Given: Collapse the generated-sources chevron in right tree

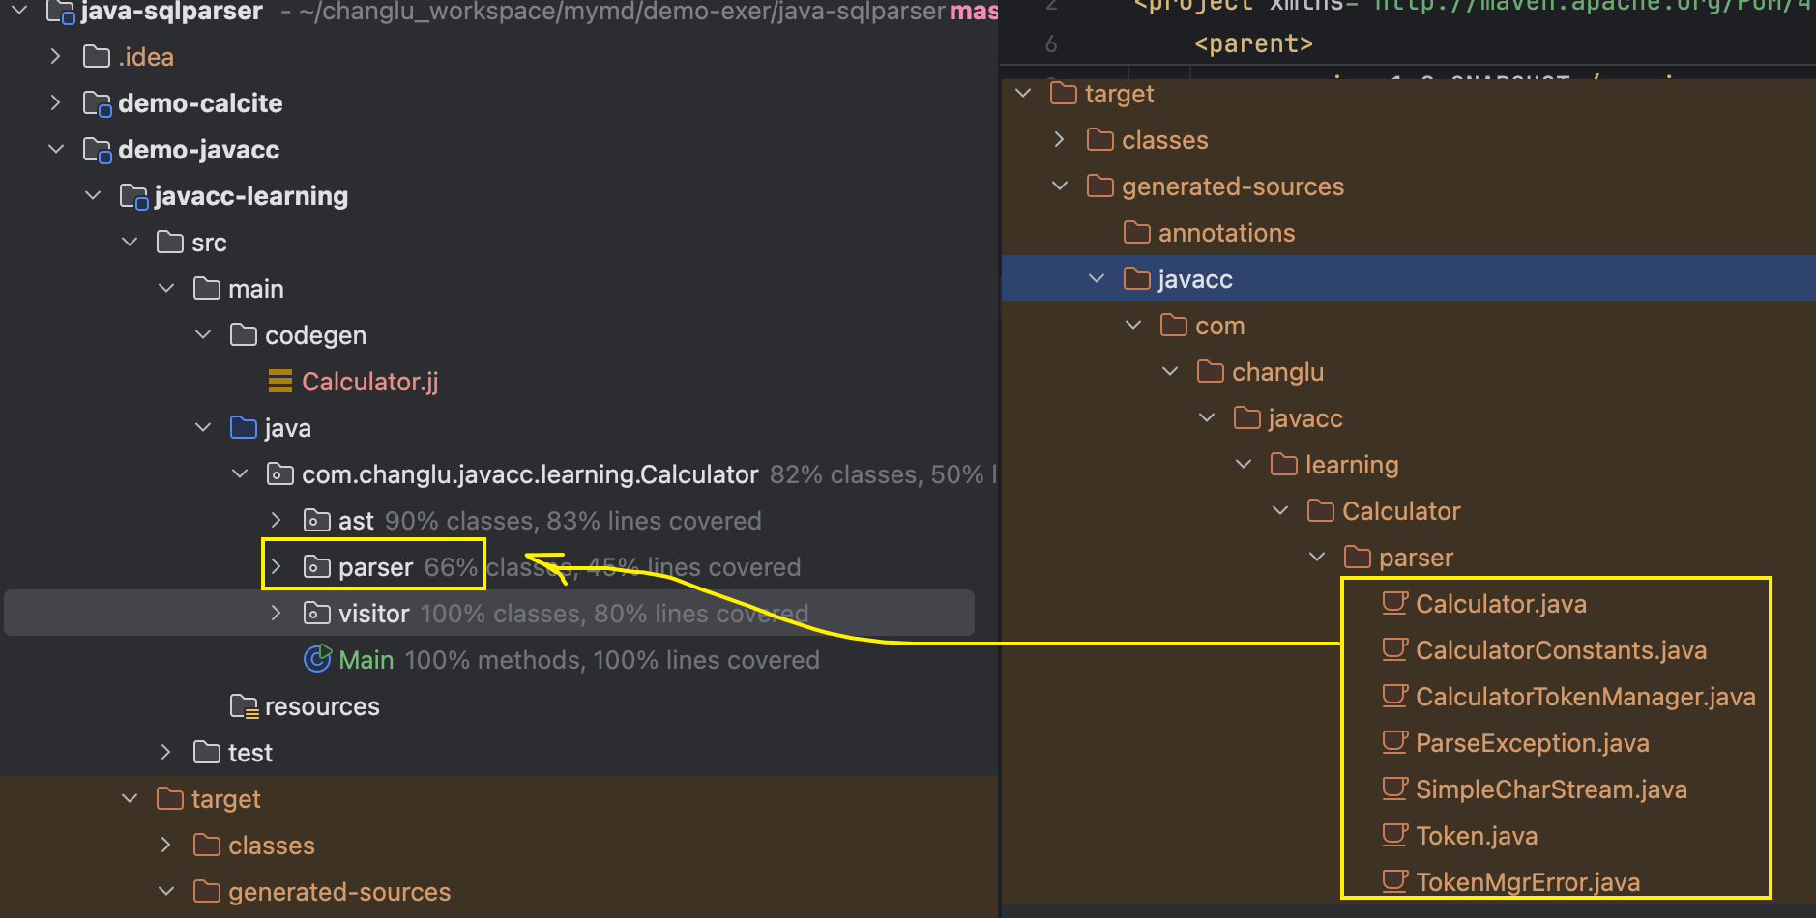Looking at the screenshot, I should pos(1060,186).
